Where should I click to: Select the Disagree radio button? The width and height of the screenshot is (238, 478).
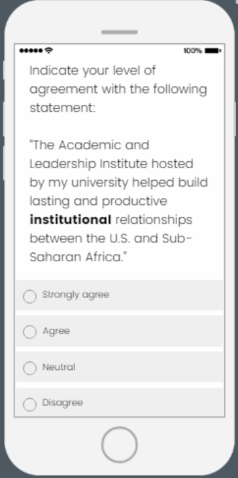[x=29, y=404]
